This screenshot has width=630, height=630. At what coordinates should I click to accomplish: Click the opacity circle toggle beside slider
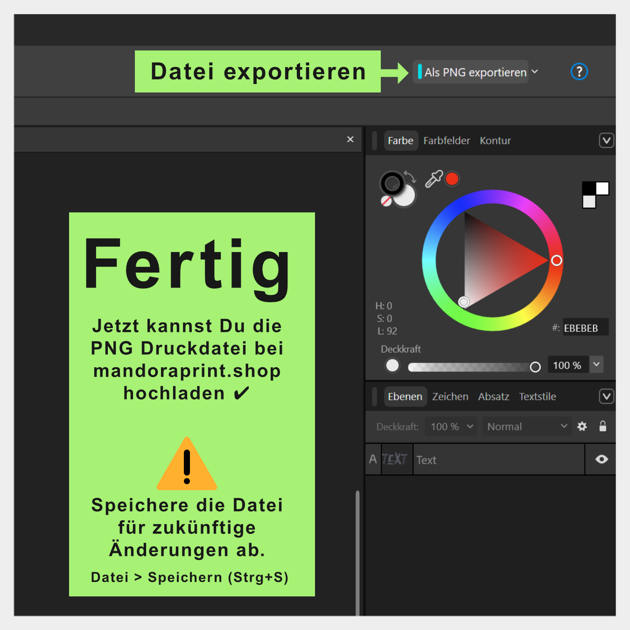click(x=392, y=365)
